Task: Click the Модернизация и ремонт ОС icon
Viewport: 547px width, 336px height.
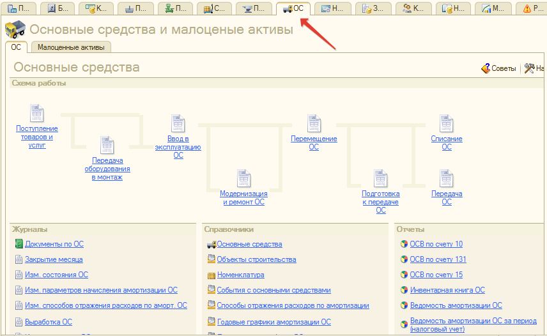Action: 243,179
